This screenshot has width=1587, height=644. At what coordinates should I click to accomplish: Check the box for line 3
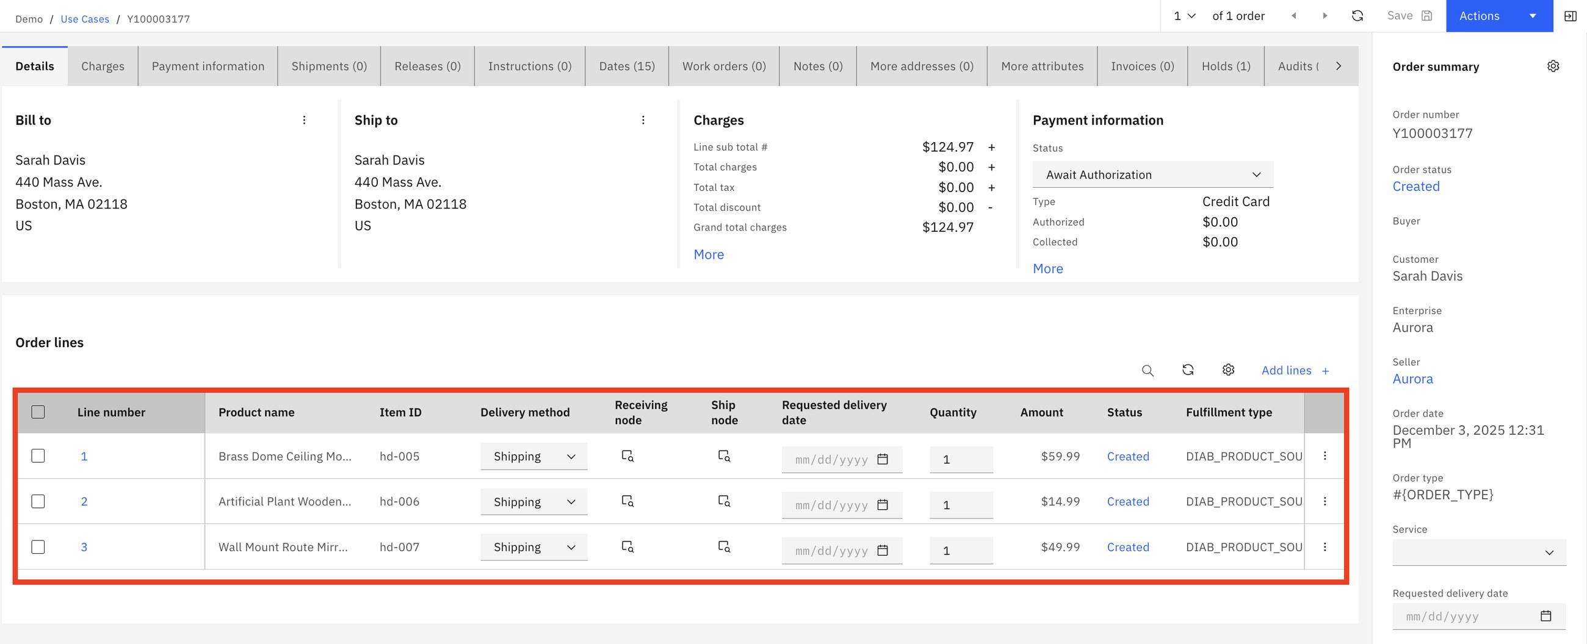click(x=38, y=546)
